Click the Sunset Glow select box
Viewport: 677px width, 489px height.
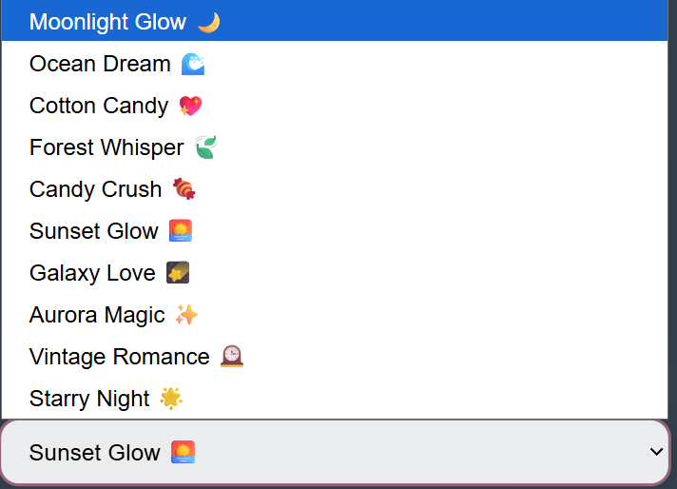333,453
